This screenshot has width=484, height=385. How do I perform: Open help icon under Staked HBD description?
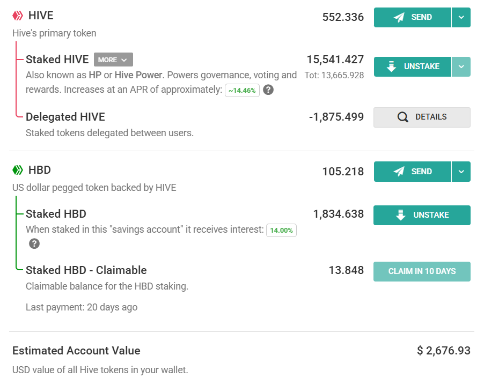tap(34, 244)
